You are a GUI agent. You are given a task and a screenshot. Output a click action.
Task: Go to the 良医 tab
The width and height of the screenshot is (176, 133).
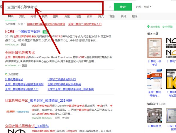[x=67, y=16]
